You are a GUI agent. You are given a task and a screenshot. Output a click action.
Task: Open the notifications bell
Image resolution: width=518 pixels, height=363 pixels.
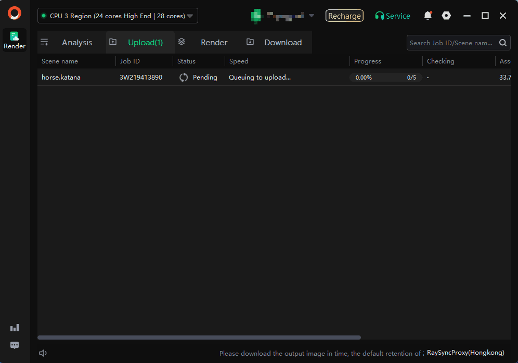point(428,16)
